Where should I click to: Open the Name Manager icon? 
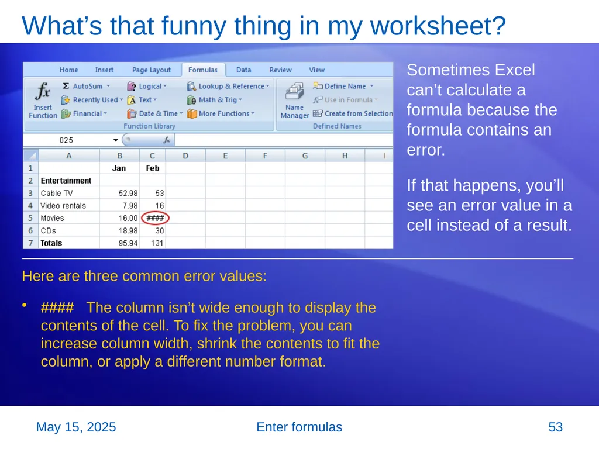click(295, 91)
